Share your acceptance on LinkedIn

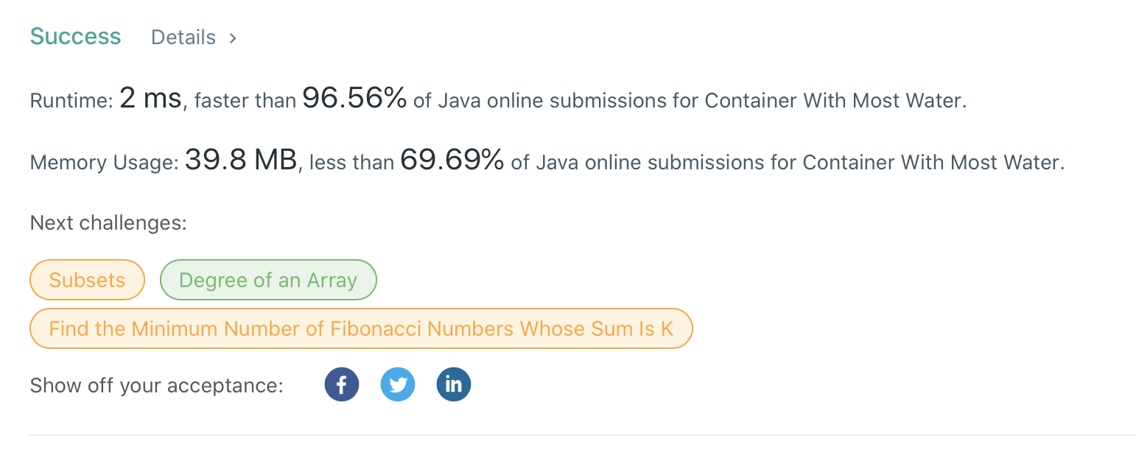click(453, 384)
